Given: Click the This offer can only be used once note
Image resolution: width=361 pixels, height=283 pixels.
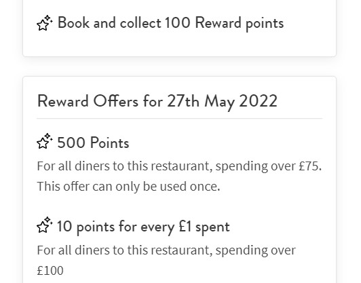Looking at the screenshot, I should (129, 186).
